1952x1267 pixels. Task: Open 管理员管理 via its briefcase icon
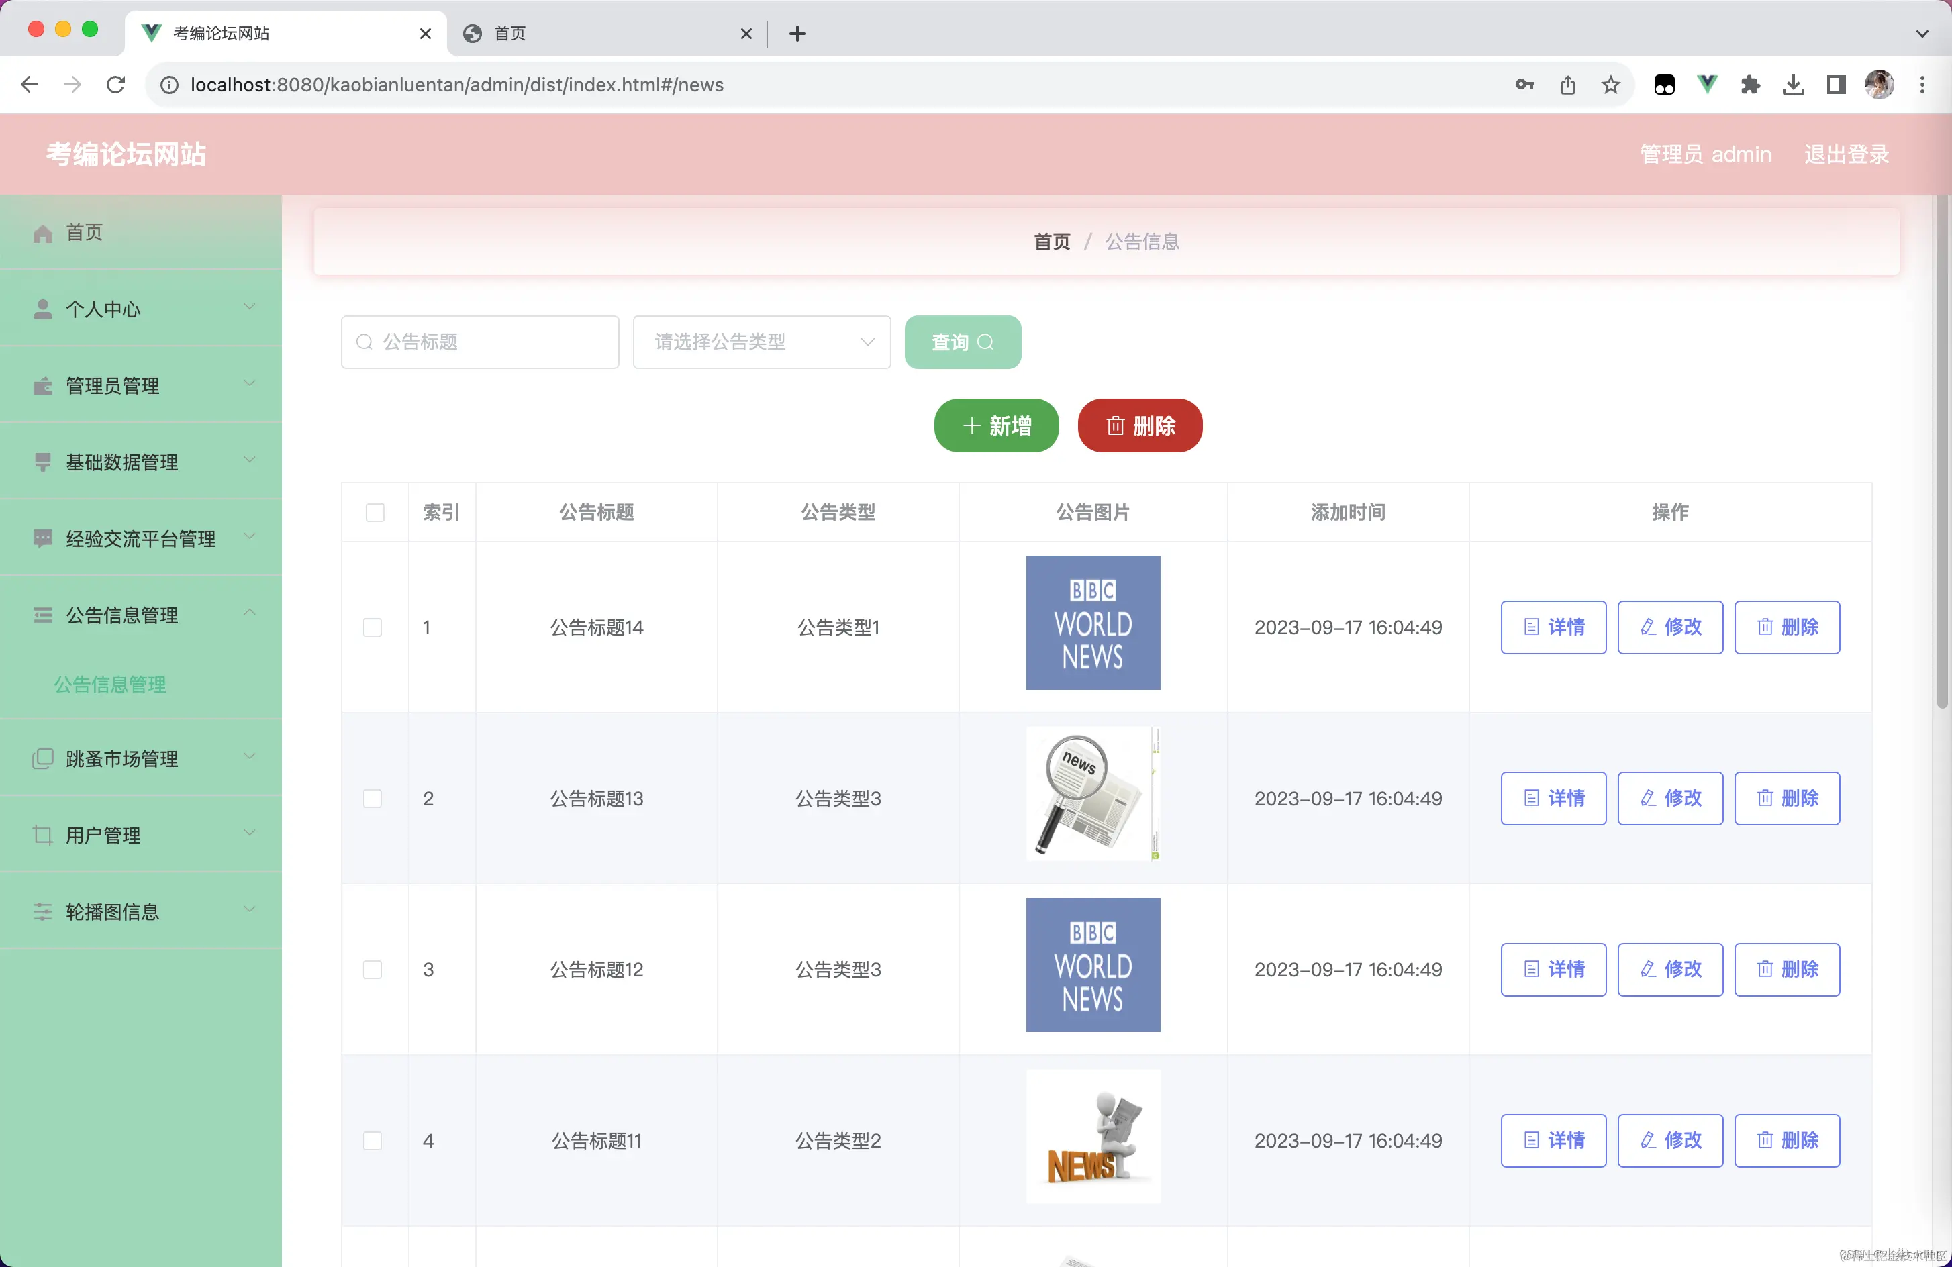pyautogui.click(x=43, y=385)
